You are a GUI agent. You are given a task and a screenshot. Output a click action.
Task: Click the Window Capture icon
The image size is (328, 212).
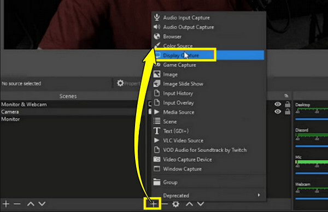click(157, 168)
